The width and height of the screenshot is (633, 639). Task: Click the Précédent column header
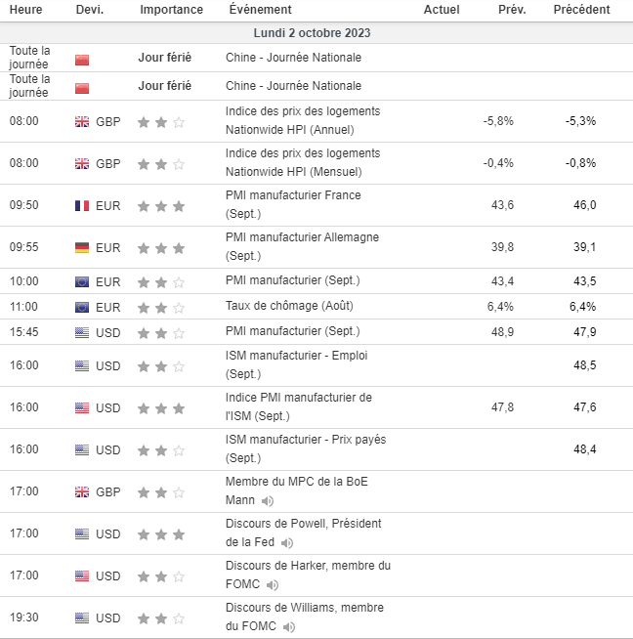click(581, 10)
